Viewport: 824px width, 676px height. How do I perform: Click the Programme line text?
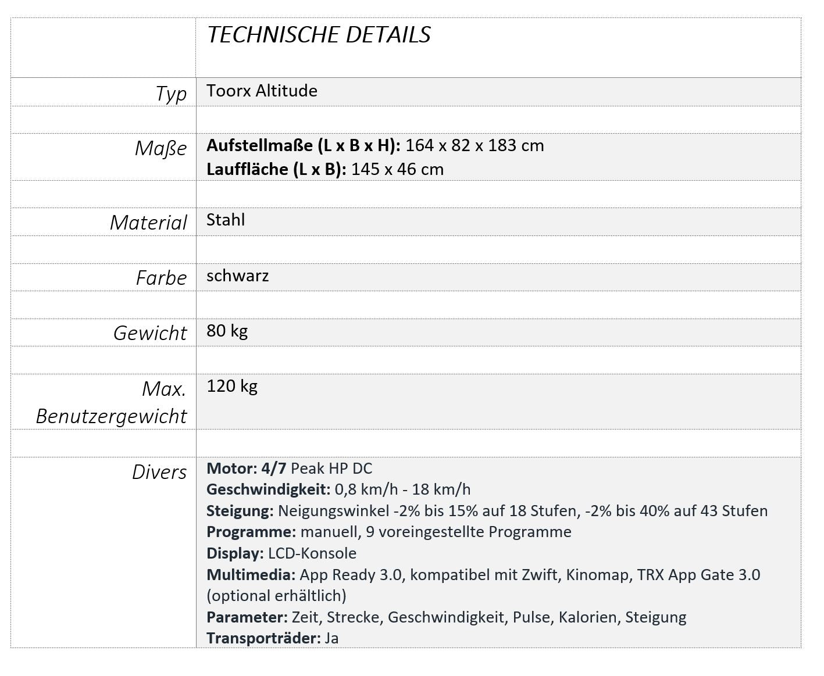(x=388, y=532)
